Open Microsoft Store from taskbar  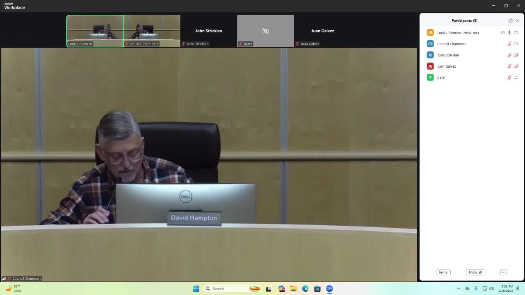(317, 288)
